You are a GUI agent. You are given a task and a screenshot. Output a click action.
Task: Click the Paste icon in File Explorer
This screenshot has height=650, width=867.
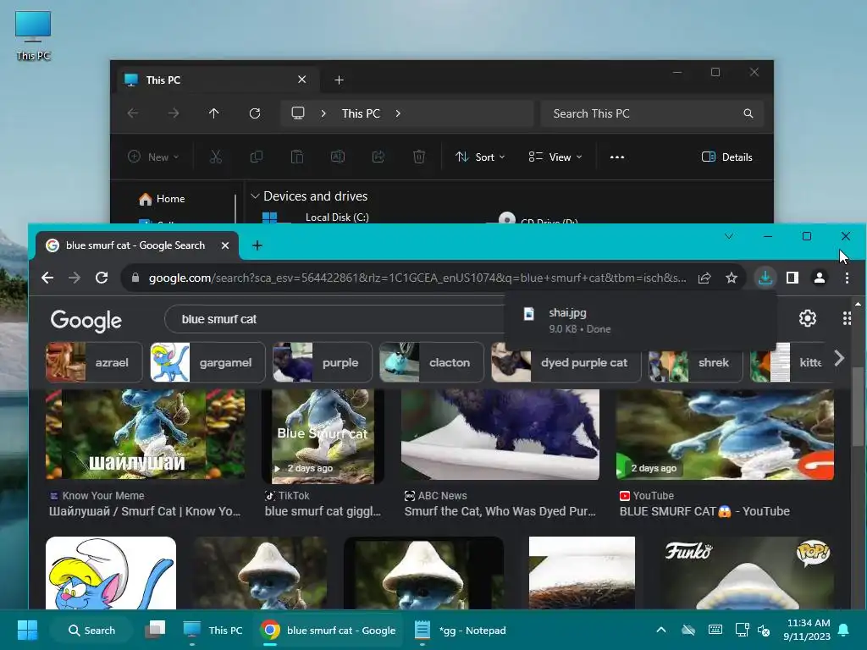coord(297,157)
